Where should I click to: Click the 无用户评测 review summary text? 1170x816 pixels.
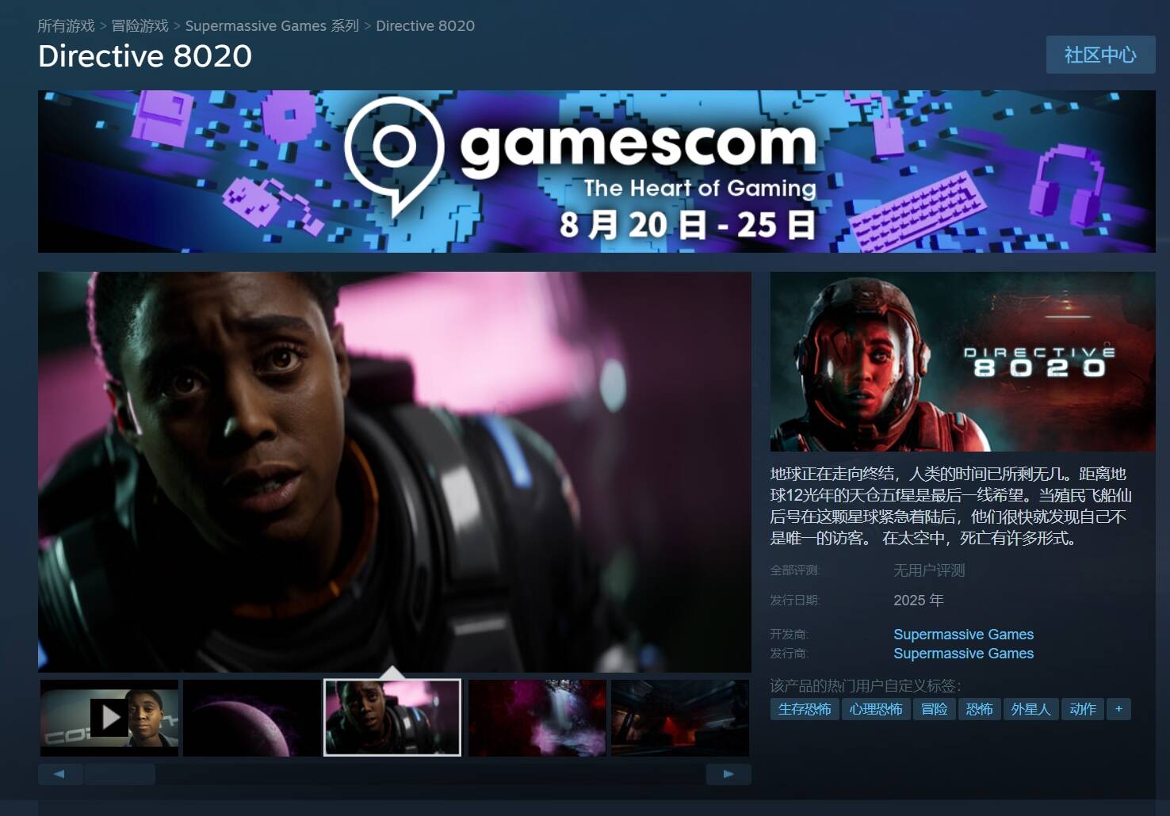pos(929,570)
